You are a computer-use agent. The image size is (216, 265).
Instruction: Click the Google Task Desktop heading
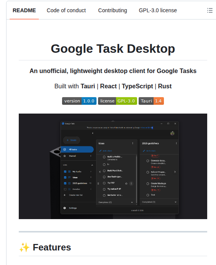tap(113, 49)
